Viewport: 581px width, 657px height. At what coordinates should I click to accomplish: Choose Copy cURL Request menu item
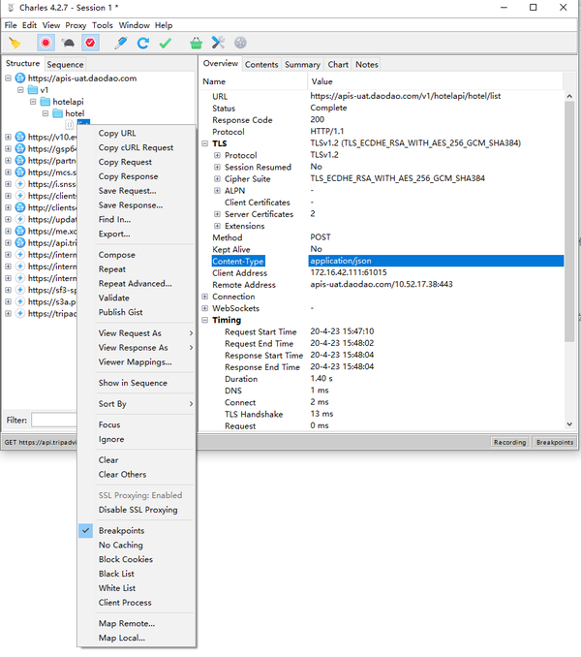pos(137,147)
